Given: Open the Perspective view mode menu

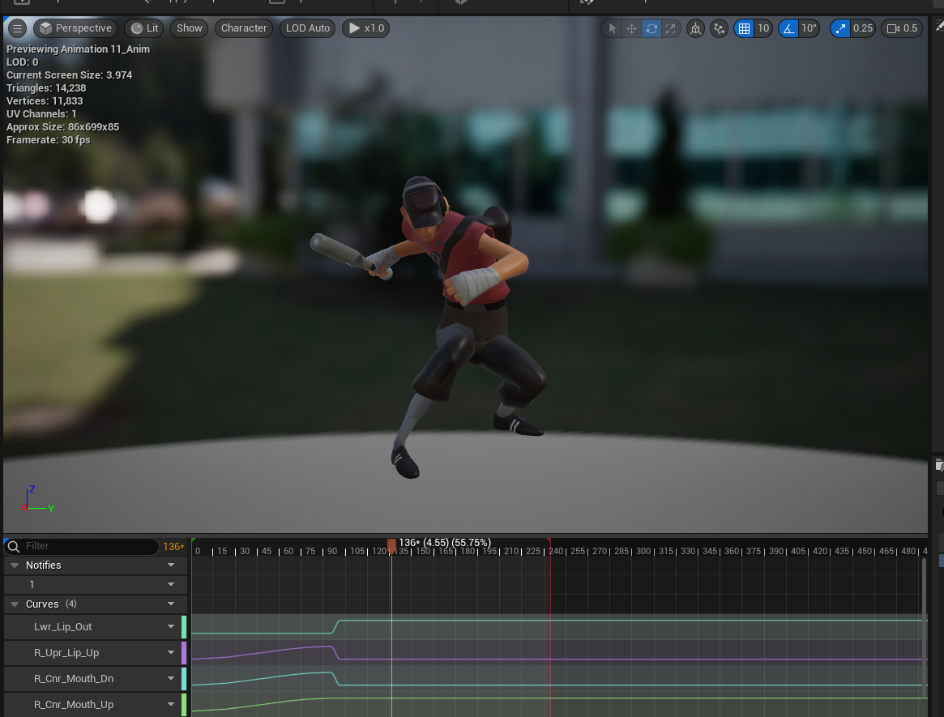Looking at the screenshot, I should pos(75,28).
